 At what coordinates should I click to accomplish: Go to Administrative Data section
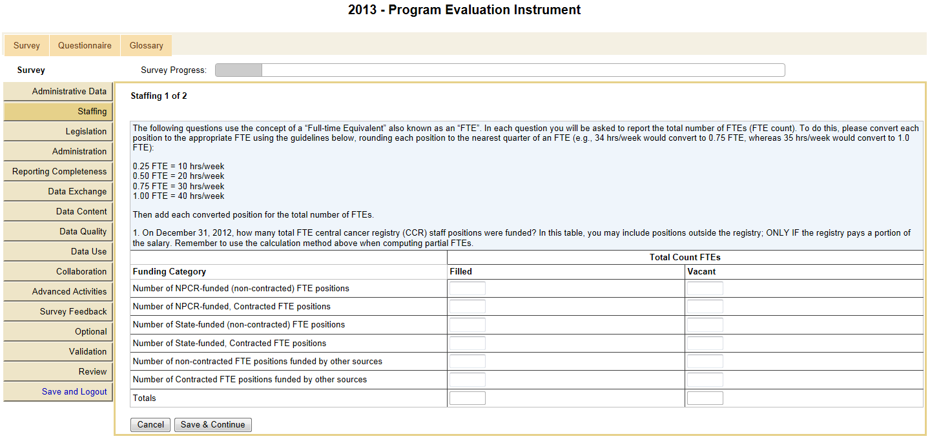click(57, 92)
